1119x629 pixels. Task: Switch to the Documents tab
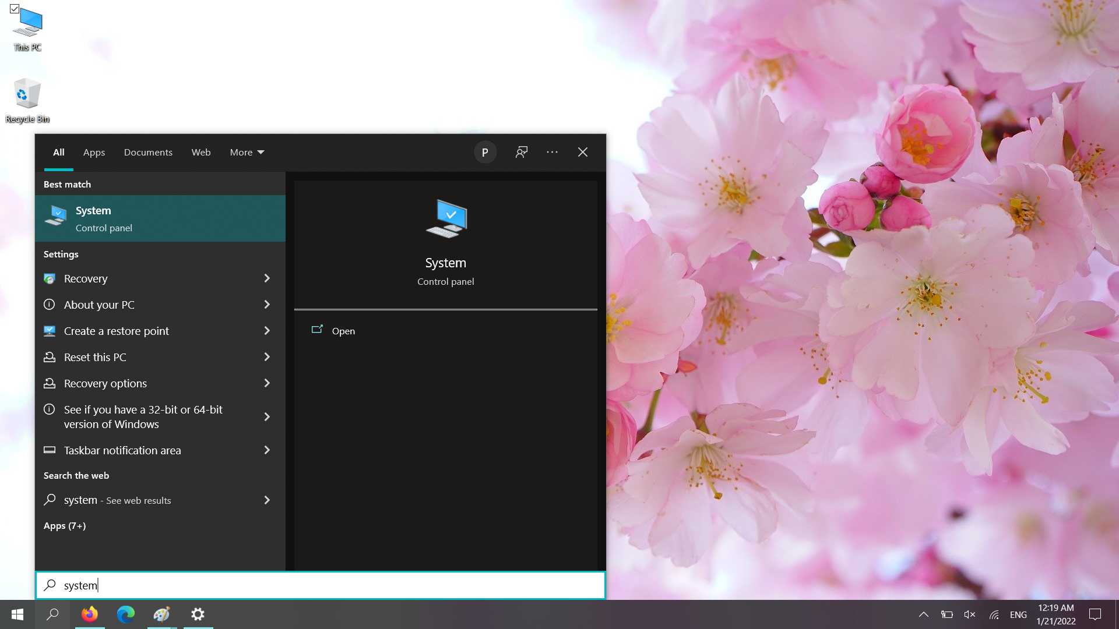click(x=148, y=152)
